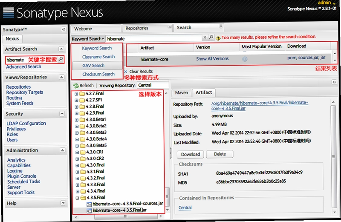Expand the 4.3.0.CR1 tree node
This screenshot has width=341, height=222.
click(77, 152)
